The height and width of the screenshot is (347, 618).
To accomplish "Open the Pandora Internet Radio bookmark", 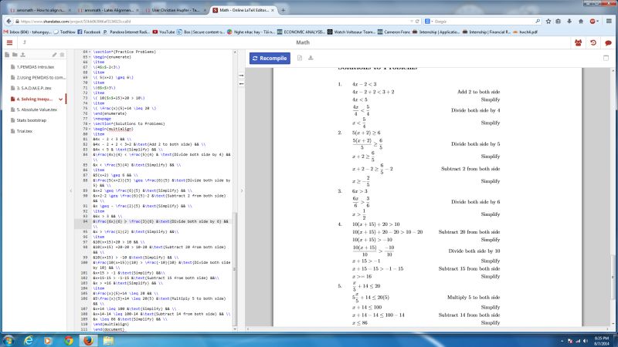I will coord(127,32).
